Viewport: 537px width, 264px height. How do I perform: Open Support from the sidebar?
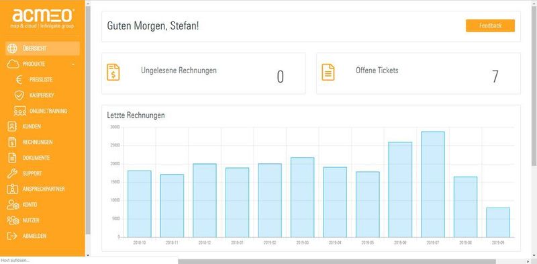pyautogui.click(x=32, y=173)
